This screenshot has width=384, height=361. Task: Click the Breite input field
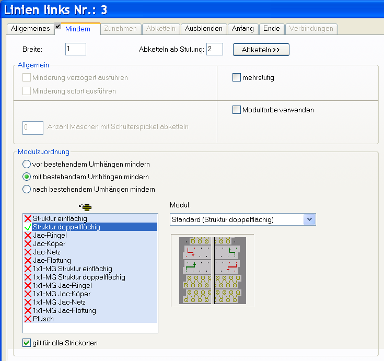(x=76, y=49)
